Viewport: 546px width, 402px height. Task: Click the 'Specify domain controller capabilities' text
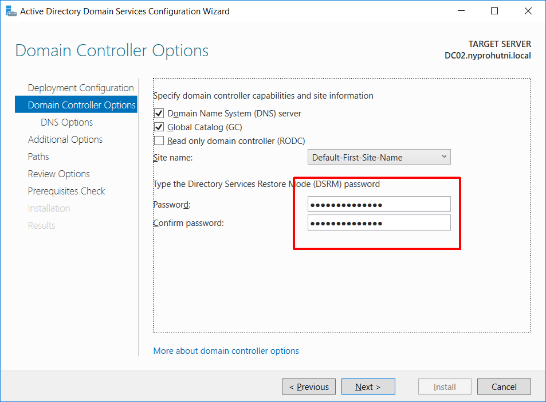263,96
